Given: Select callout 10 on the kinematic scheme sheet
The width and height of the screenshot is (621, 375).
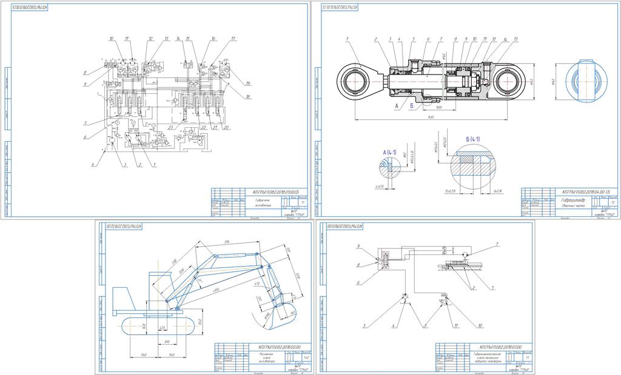Looking at the screenshot, I should coord(480,326).
